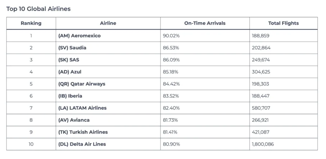Image resolution: width=326 pixels, height=159 pixels.
Task: Click ranking number 10 cell
Action: tap(31, 144)
